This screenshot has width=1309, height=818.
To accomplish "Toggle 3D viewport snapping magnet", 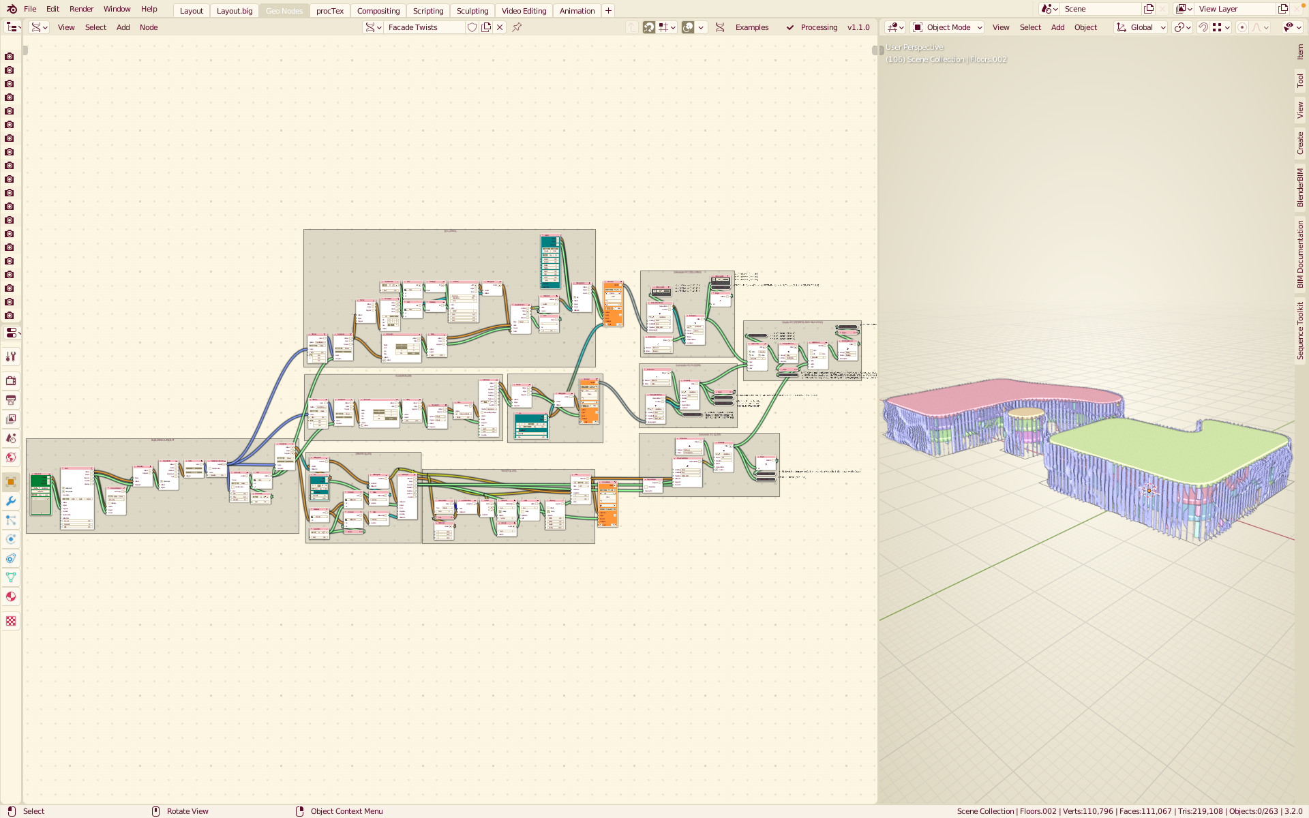I will [1203, 27].
